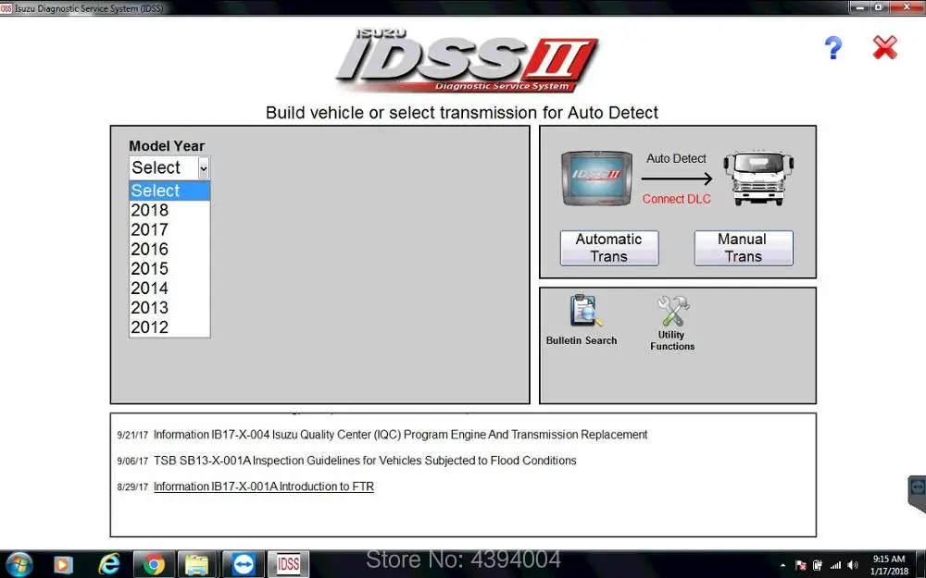This screenshot has height=578, width=926.
Task: Click the 8/29/17 bulletin date
Action: (x=132, y=487)
